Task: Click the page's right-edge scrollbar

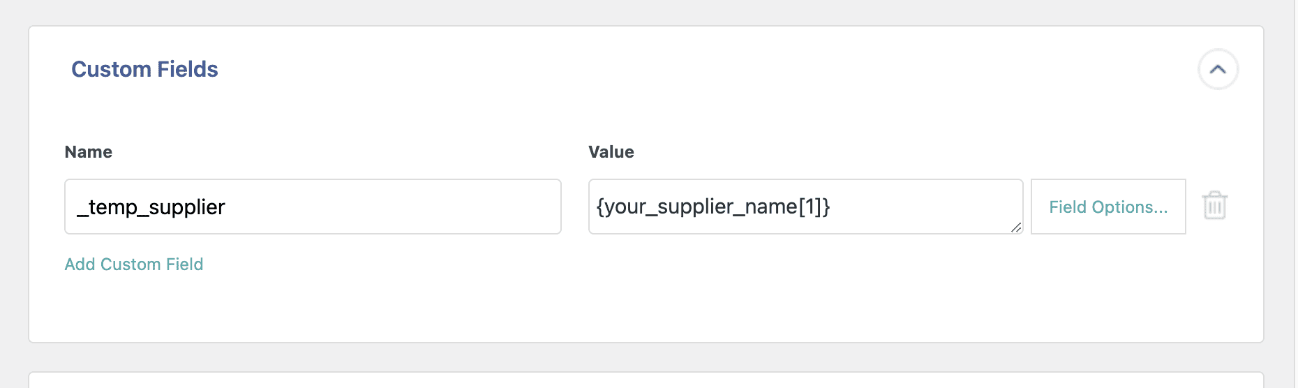Action: pos(1295,194)
